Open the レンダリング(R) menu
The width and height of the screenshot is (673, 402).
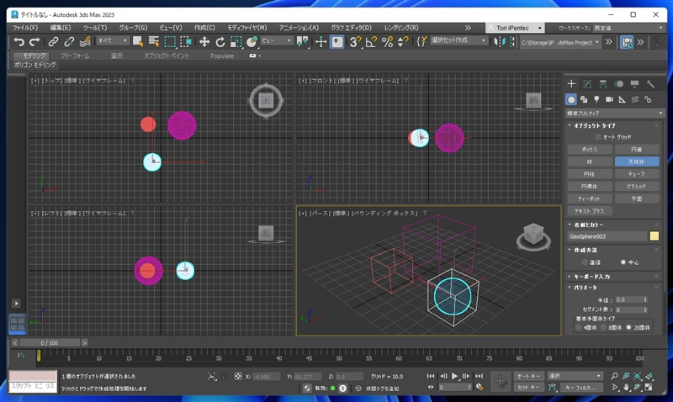pos(401,28)
